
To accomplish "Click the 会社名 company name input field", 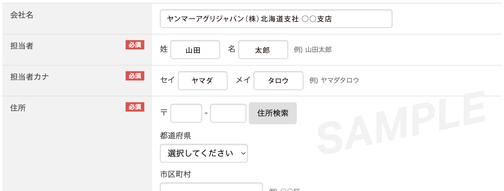I will tap(276, 19).
